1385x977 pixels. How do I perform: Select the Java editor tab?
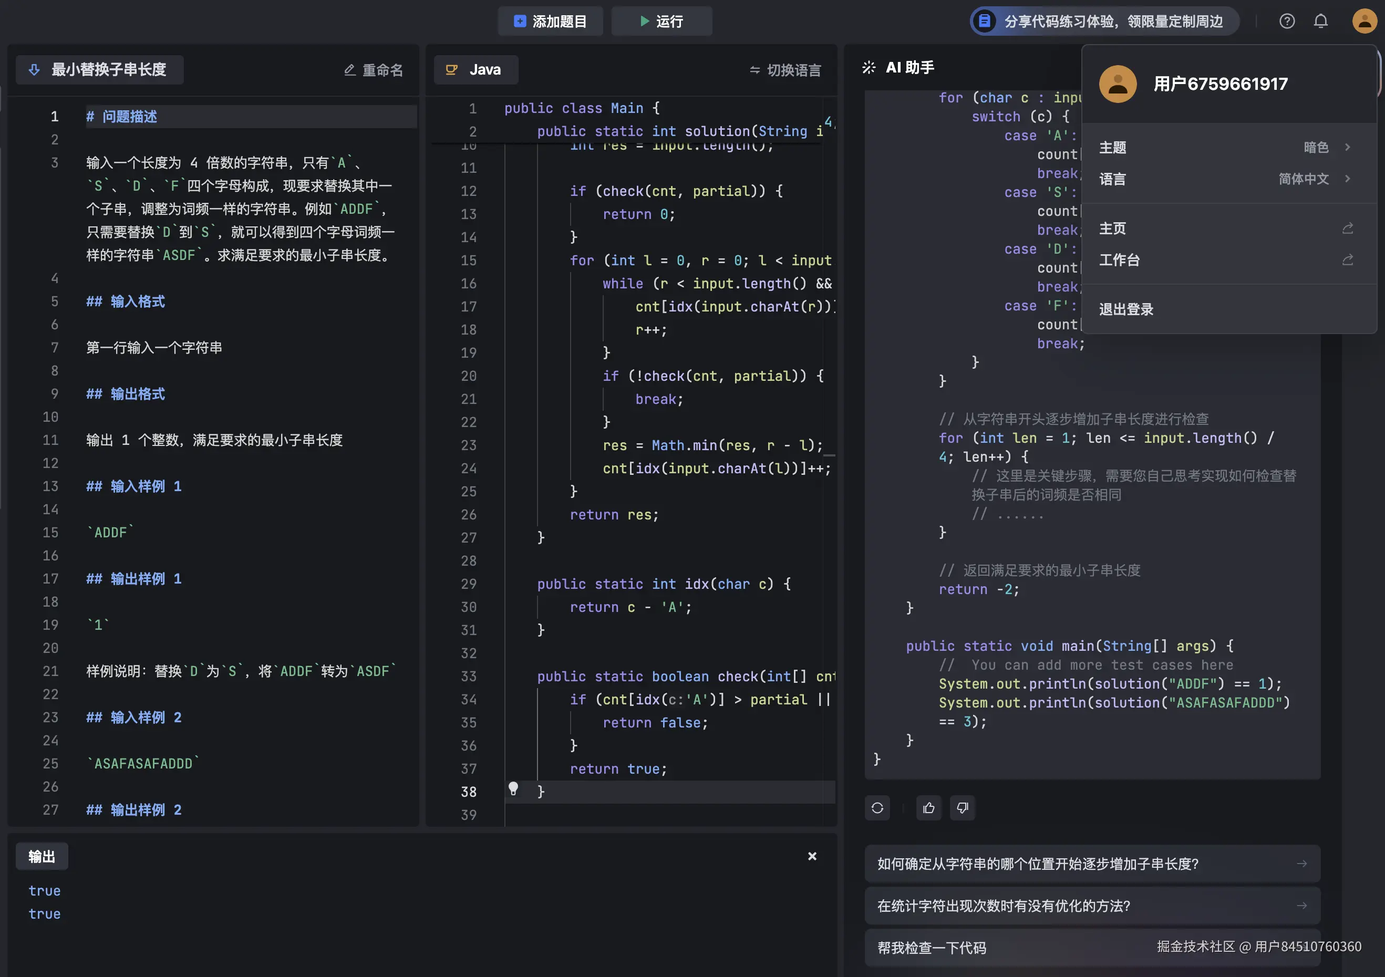click(476, 70)
